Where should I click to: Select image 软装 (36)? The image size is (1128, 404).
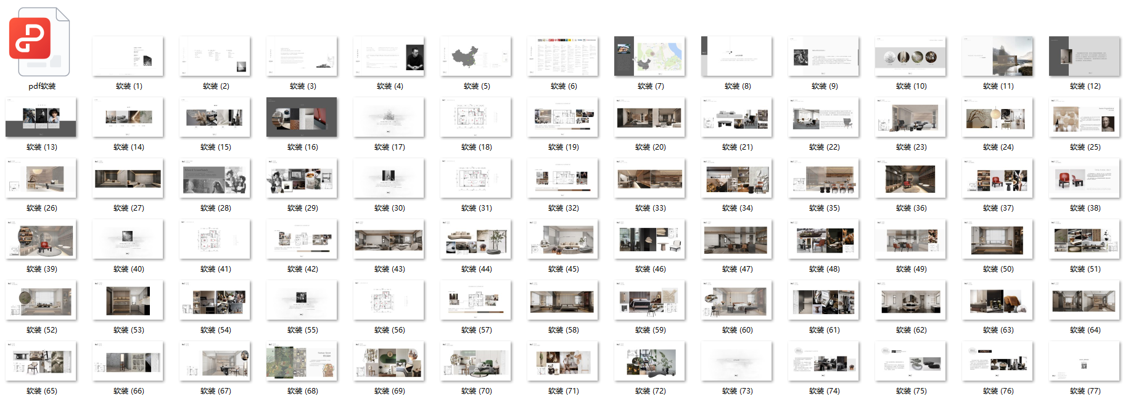[910, 178]
